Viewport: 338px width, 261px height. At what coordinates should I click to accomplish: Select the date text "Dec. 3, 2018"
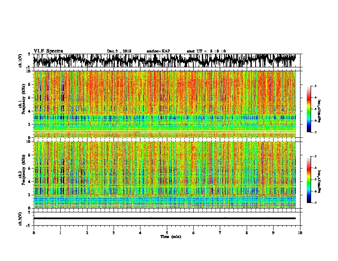coord(119,51)
